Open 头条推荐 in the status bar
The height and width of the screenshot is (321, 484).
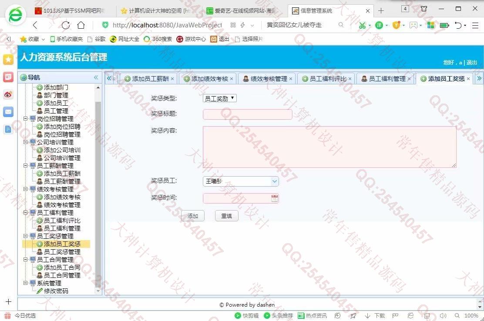click(x=279, y=315)
